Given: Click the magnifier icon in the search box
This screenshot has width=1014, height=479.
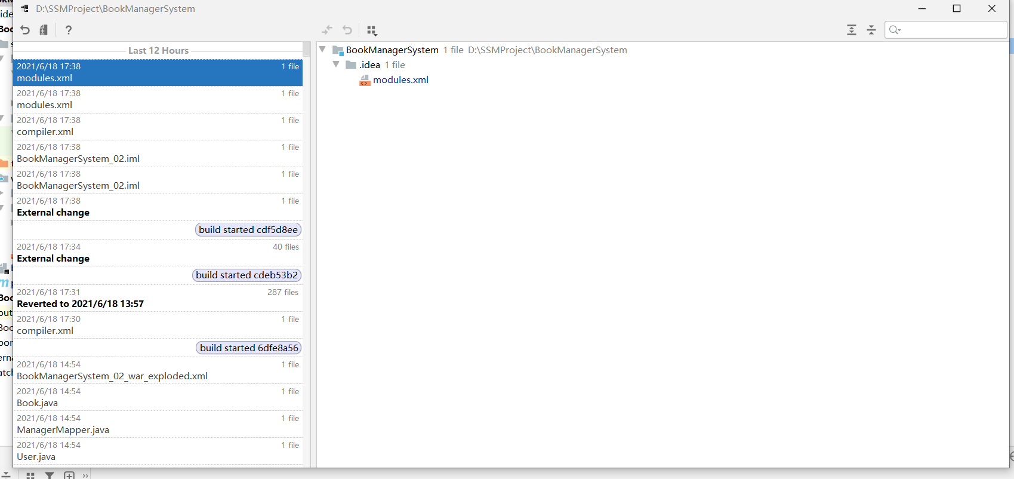Looking at the screenshot, I should click(895, 30).
